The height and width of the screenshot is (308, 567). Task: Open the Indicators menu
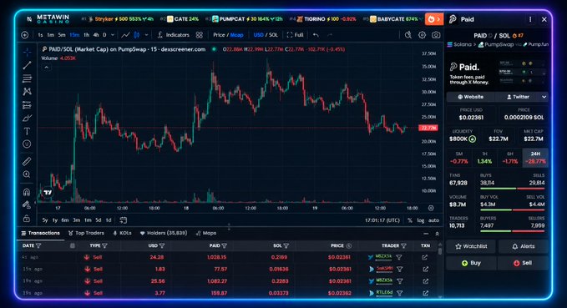[x=174, y=35]
